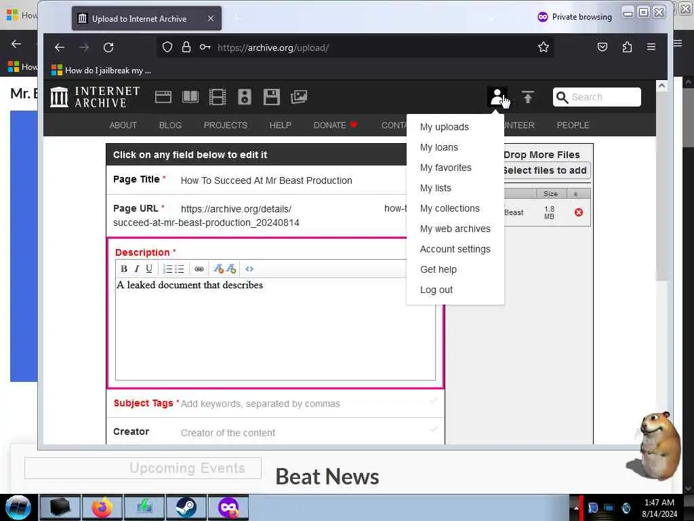Apply italic in the description editor
694x521 pixels.
point(137,269)
